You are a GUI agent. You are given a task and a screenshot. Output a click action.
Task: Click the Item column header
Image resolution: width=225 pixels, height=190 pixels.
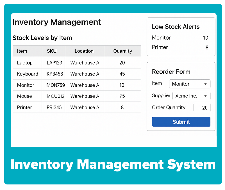[22, 51]
